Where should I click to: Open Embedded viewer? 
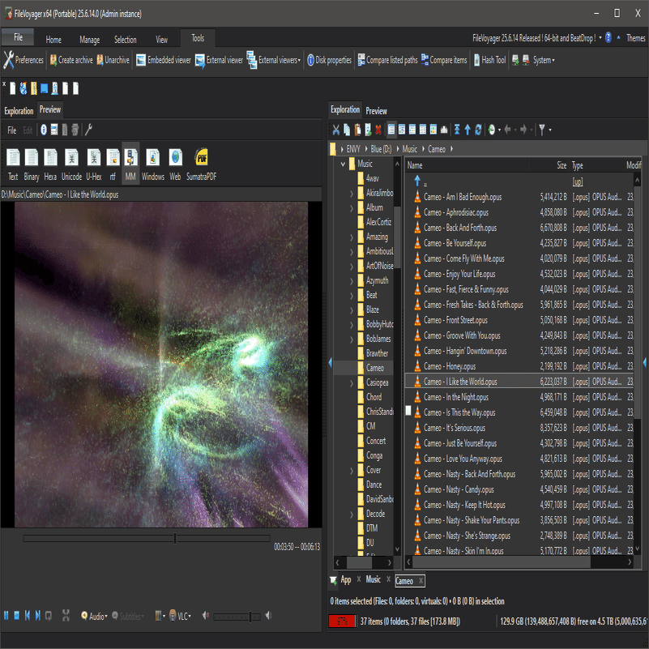pyautogui.click(x=164, y=60)
